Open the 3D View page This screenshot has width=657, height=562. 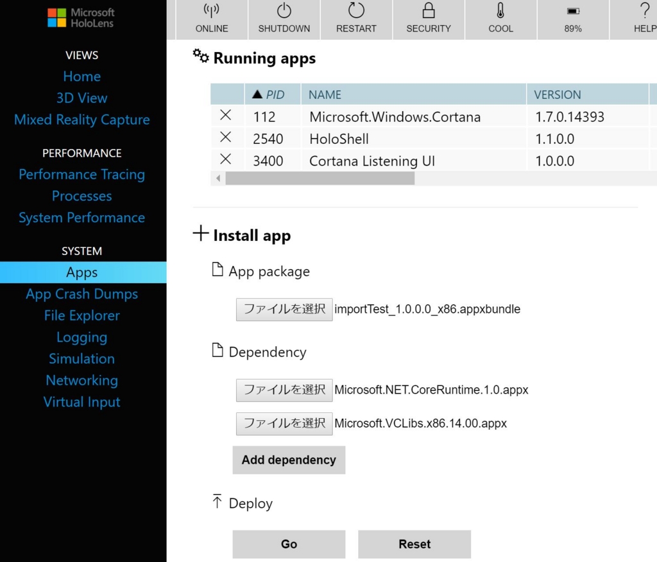82,98
